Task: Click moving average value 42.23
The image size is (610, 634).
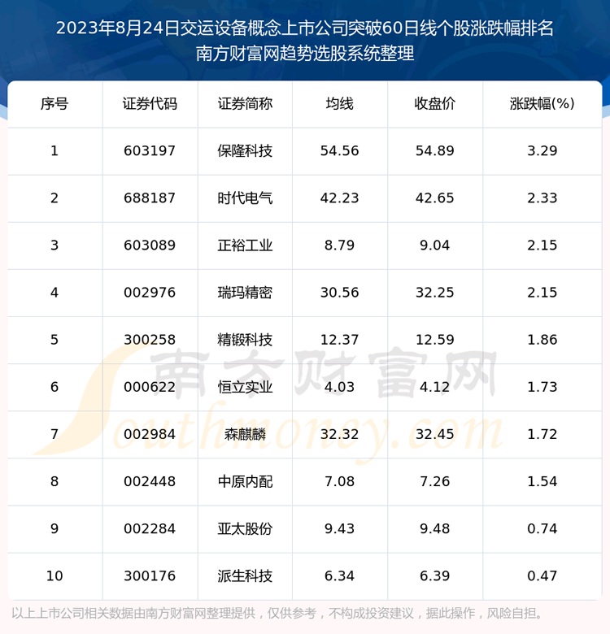Action: 339,198
